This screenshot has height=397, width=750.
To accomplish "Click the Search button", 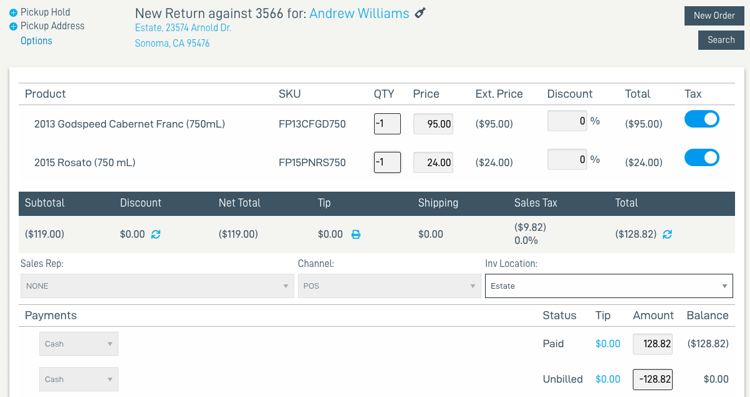I will [721, 39].
